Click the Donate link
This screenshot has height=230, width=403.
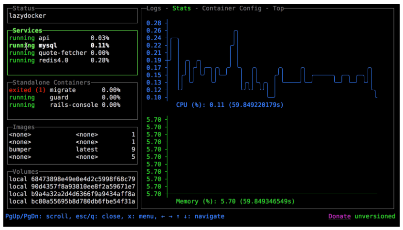coord(339,217)
